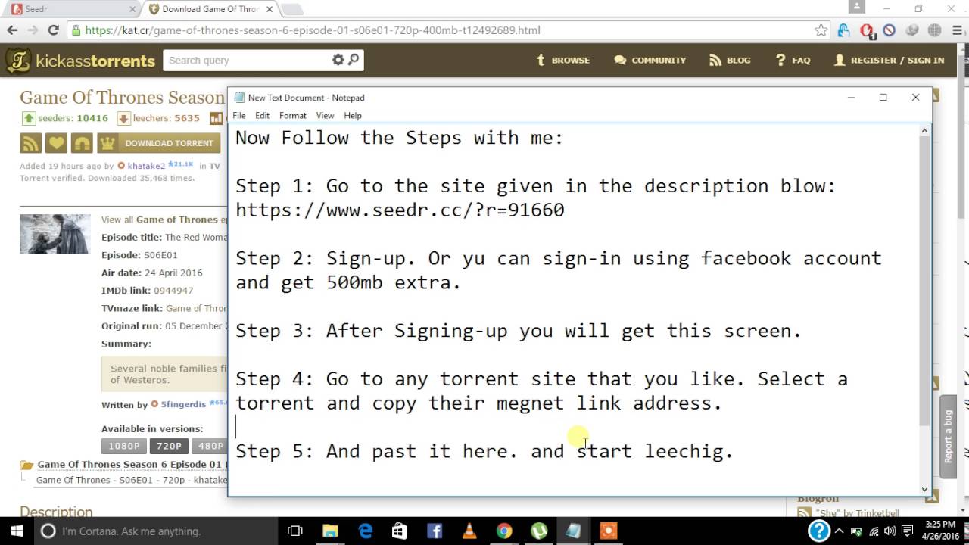This screenshot has height=545, width=969.
Task: Open search settings gear icon
Action: [x=338, y=60]
